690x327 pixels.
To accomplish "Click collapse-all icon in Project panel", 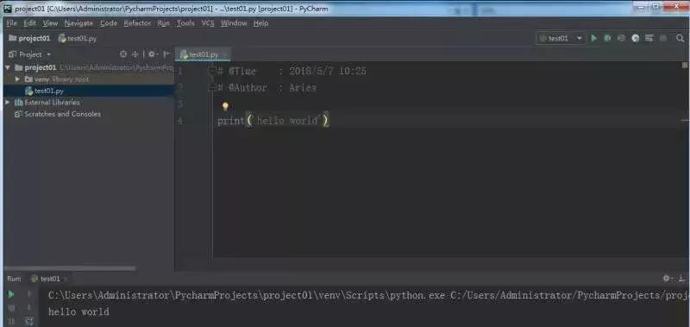I will [x=135, y=54].
